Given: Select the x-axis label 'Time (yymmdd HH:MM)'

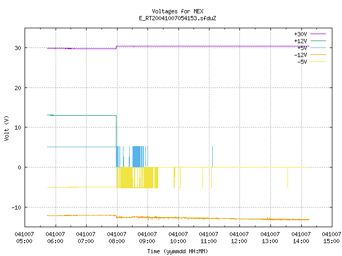Looking at the screenshot, I should coord(177,251).
